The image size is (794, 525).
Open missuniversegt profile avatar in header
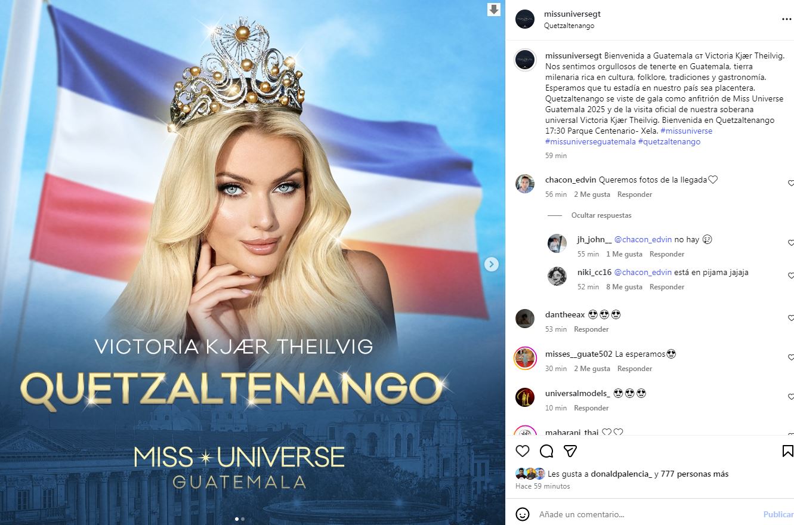pyautogui.click(x=524, y=19)
